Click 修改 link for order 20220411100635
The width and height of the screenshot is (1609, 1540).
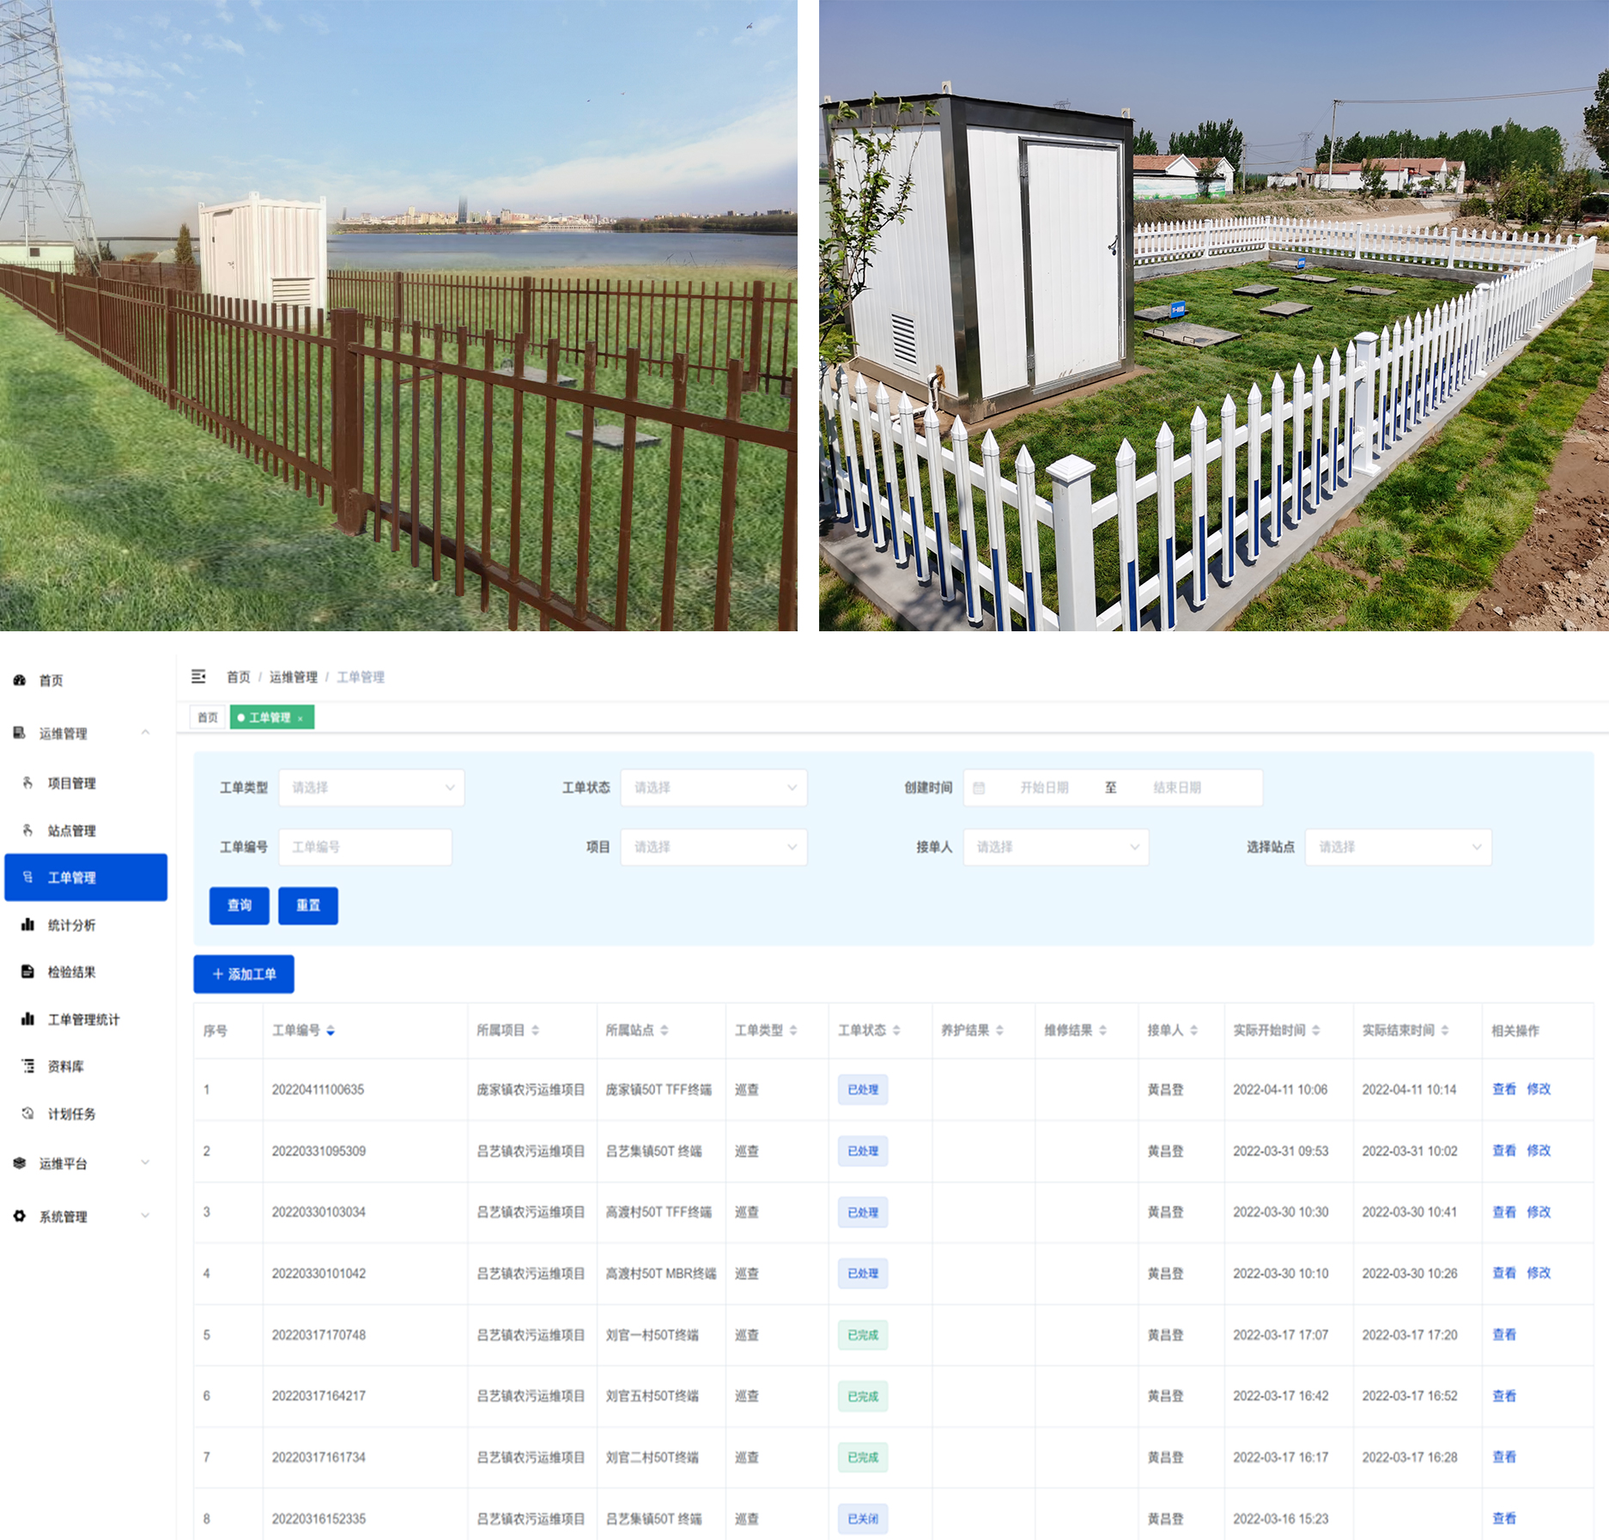pos(1539,1089)
